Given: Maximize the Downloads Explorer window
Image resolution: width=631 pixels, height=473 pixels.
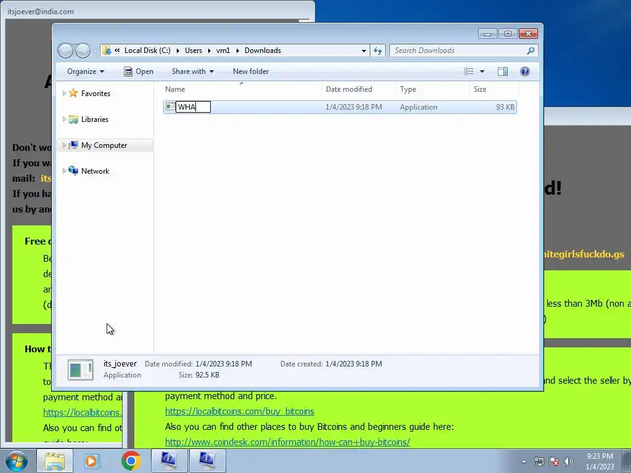Looking at the screenshot, I should [x=508, y=34].
